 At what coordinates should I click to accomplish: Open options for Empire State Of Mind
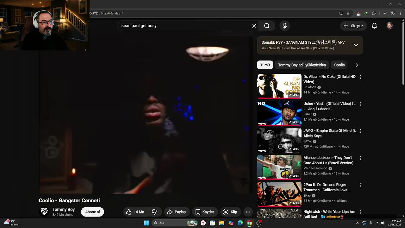tap(361, 131)
